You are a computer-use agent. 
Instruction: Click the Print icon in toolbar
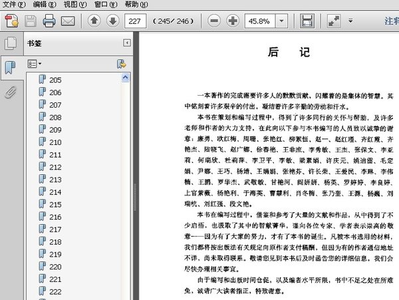(x=49, y=21)
